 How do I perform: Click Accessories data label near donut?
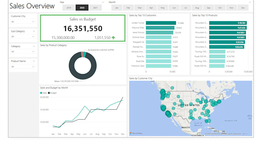[101, 50]
